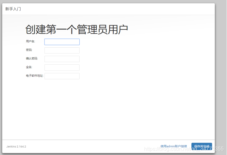
Task: Click the 电子邮件地址: label
Action: [35, 76]
